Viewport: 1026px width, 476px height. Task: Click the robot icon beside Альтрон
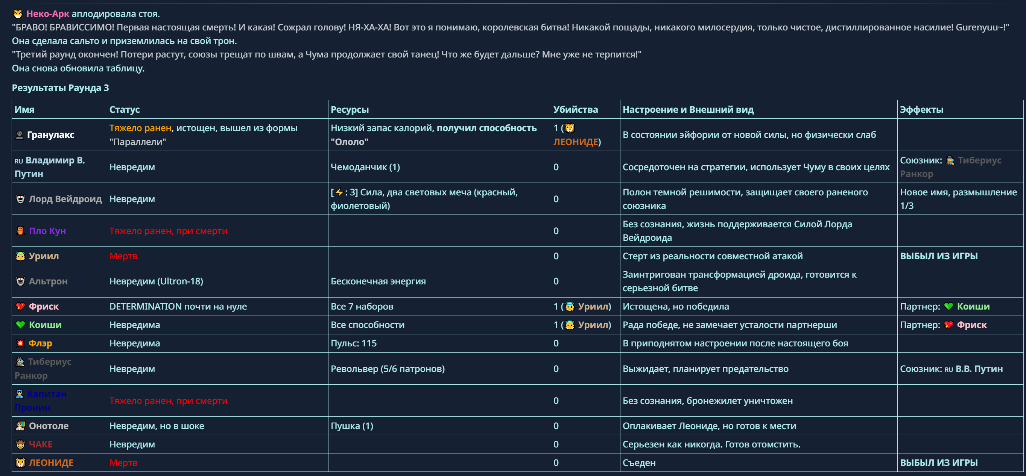click(20, 281)
